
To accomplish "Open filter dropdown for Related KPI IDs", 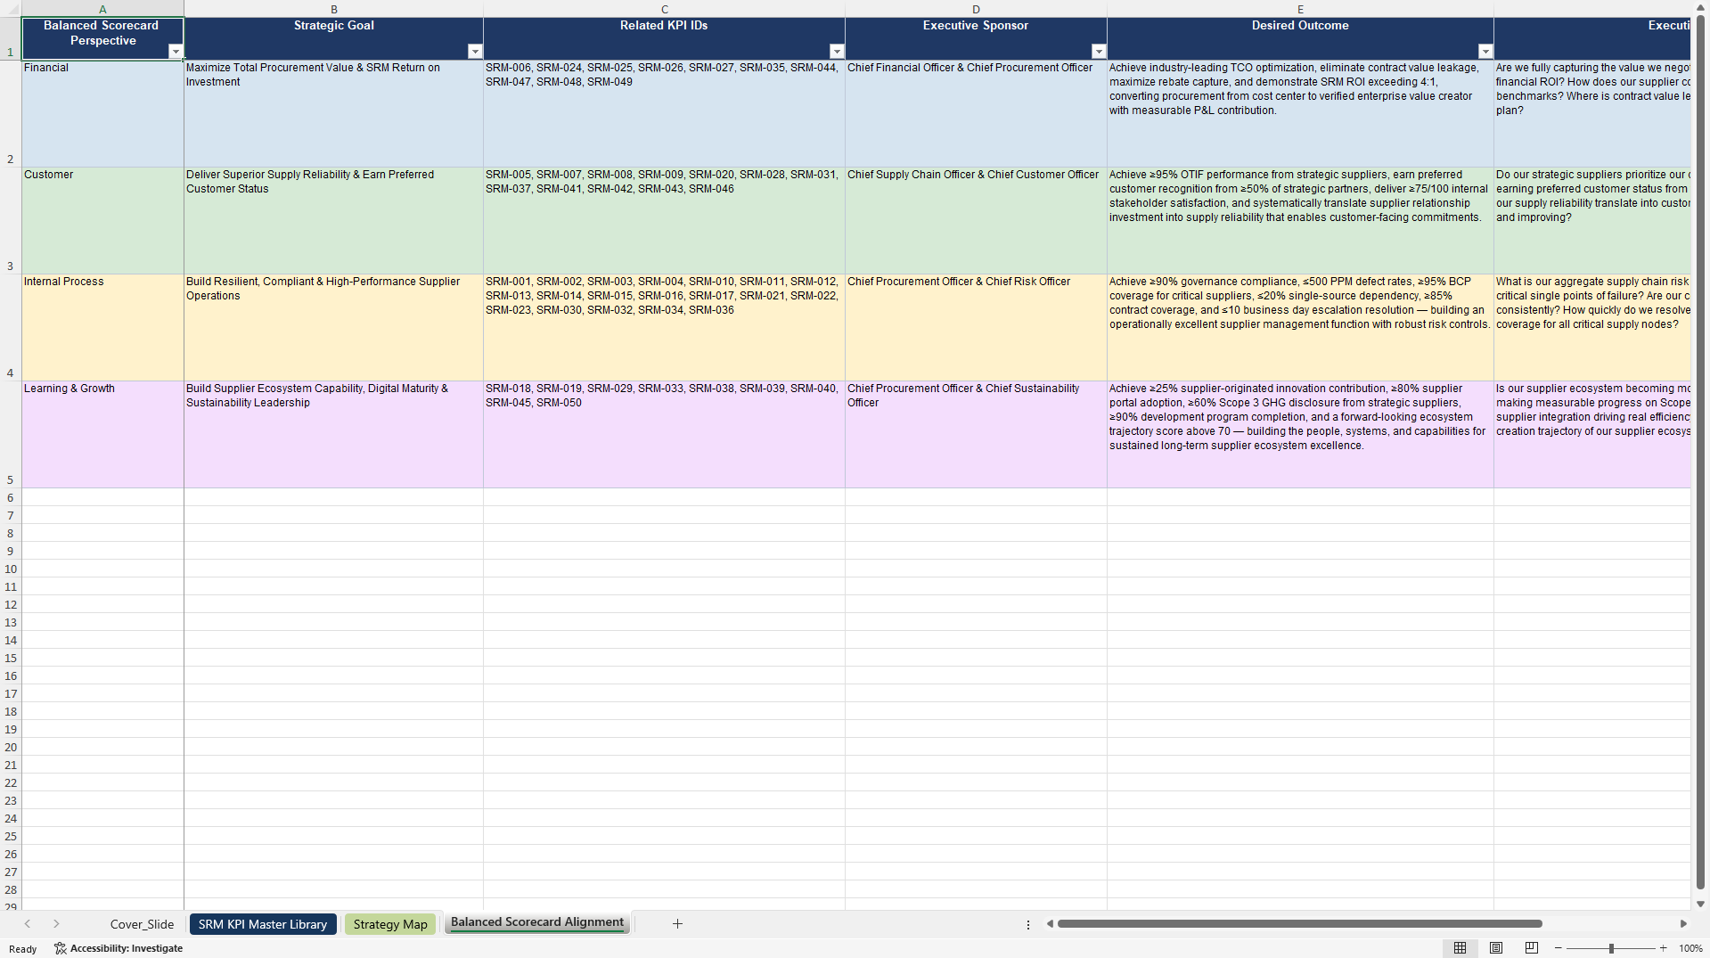I will coord(837,52).
